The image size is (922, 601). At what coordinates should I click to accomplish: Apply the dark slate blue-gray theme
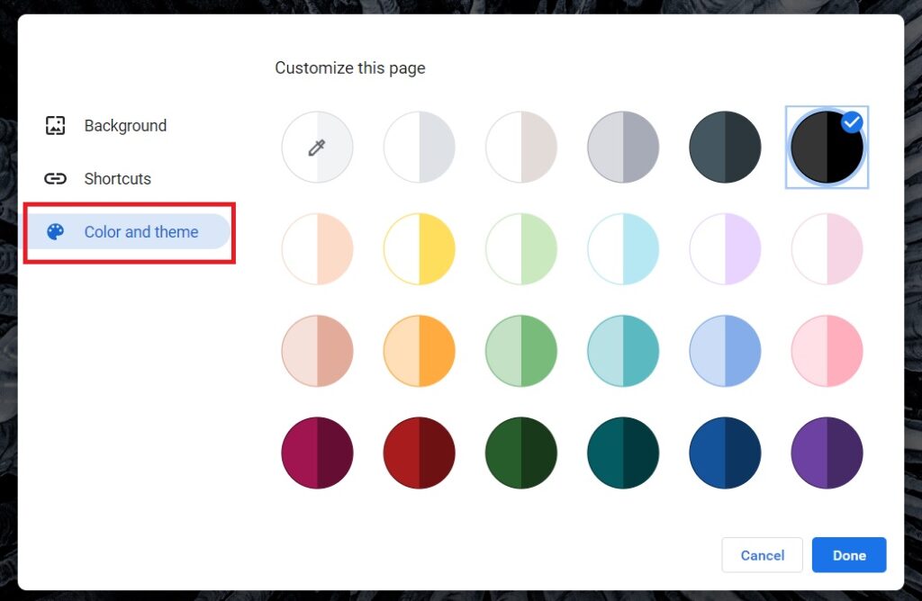(x=725, y=147)
